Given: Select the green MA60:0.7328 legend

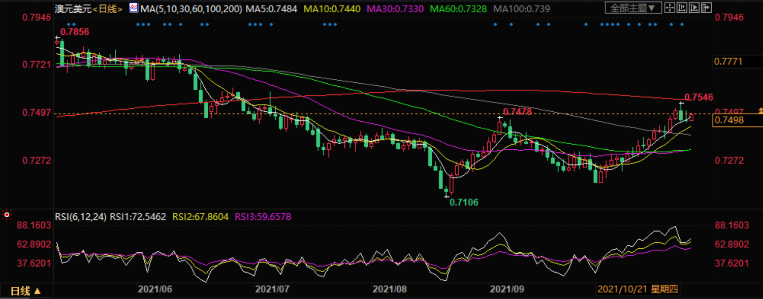Looking at the screenshot, I should coord(459,9).
